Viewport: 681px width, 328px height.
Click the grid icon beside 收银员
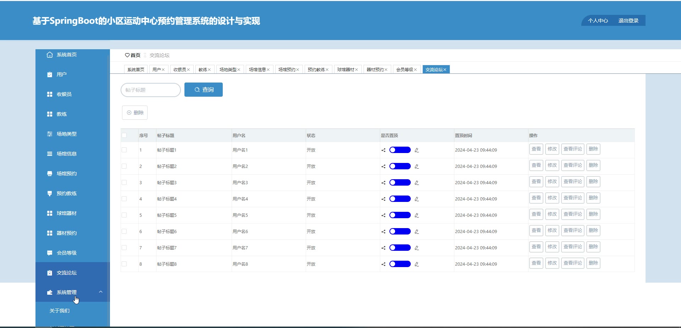tap(50, 94)
